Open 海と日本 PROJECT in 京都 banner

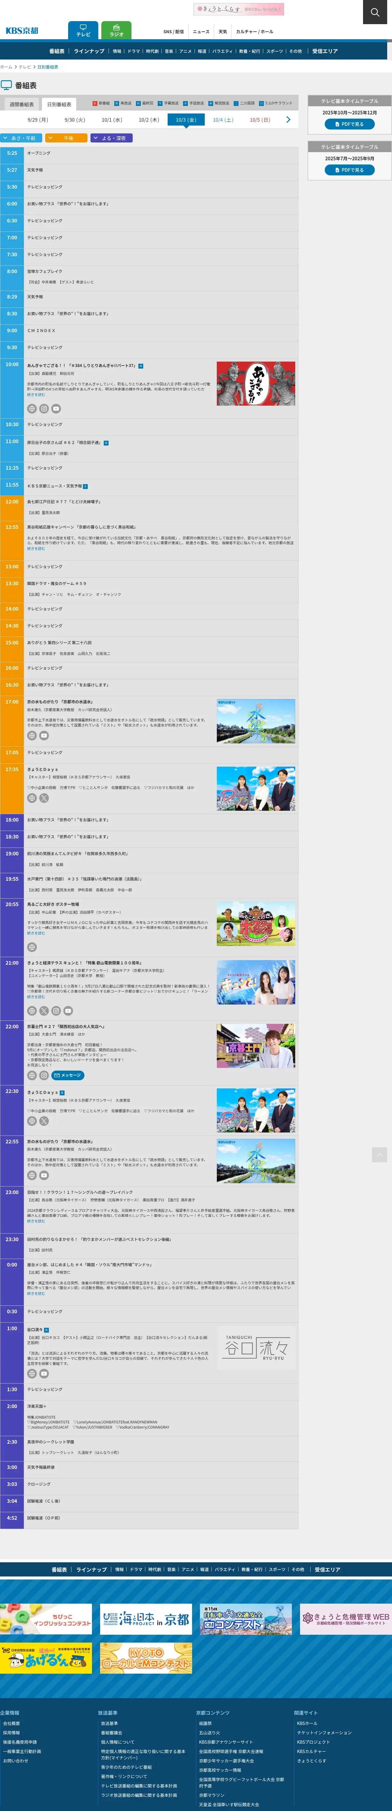point(146,1619)
